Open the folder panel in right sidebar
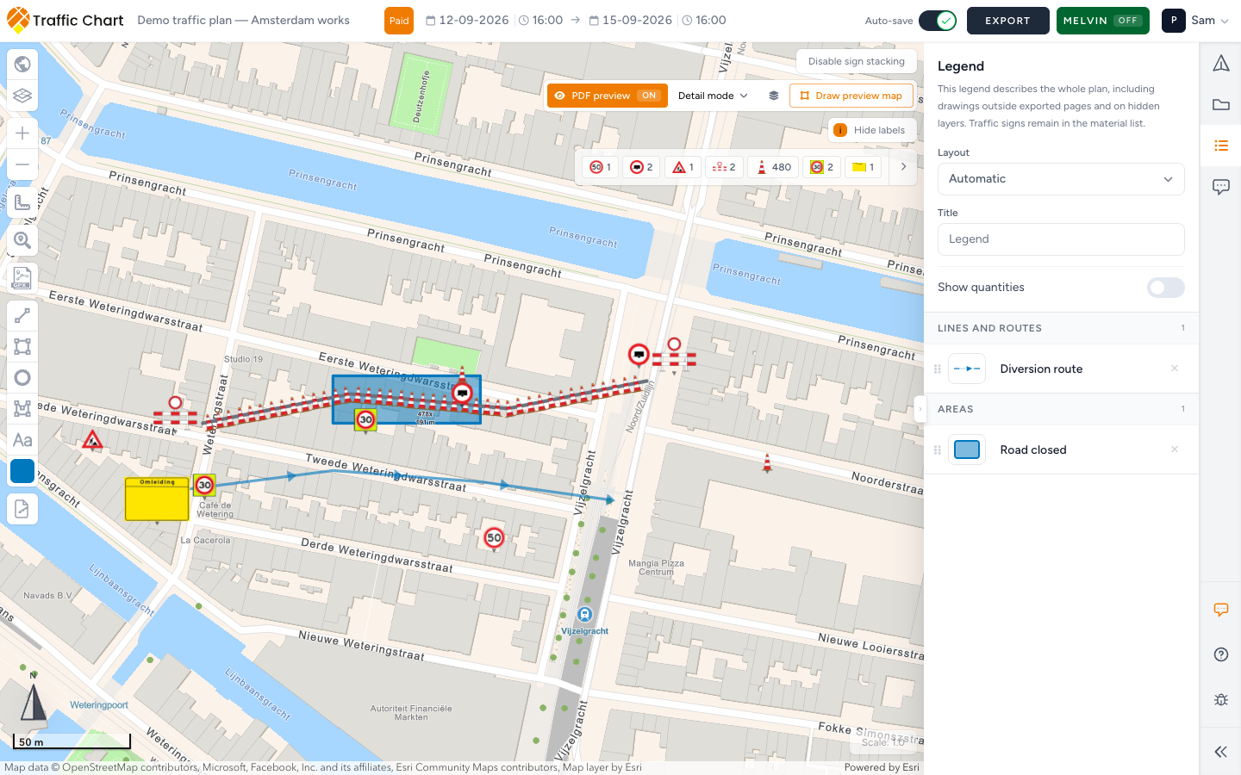The width and height of the screenshot is (1241, 775). [x=1221, y=104]
